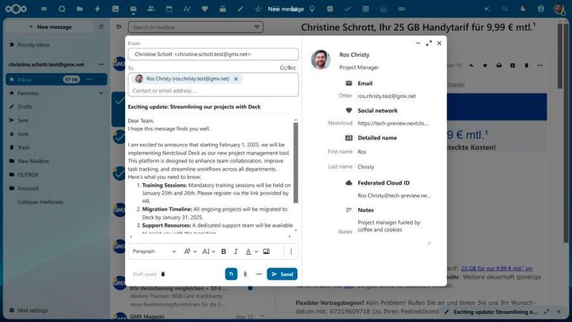This screenshot has width=572, height=322.
Task: Reply using arrow icon in message viewer
Action: tap(471, 65)
